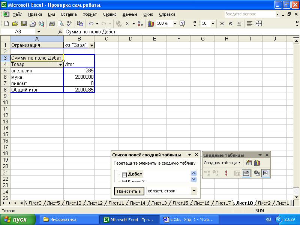Refresh data with the red exclamation icon
This screenshot has height=225, width=300.
226,173
